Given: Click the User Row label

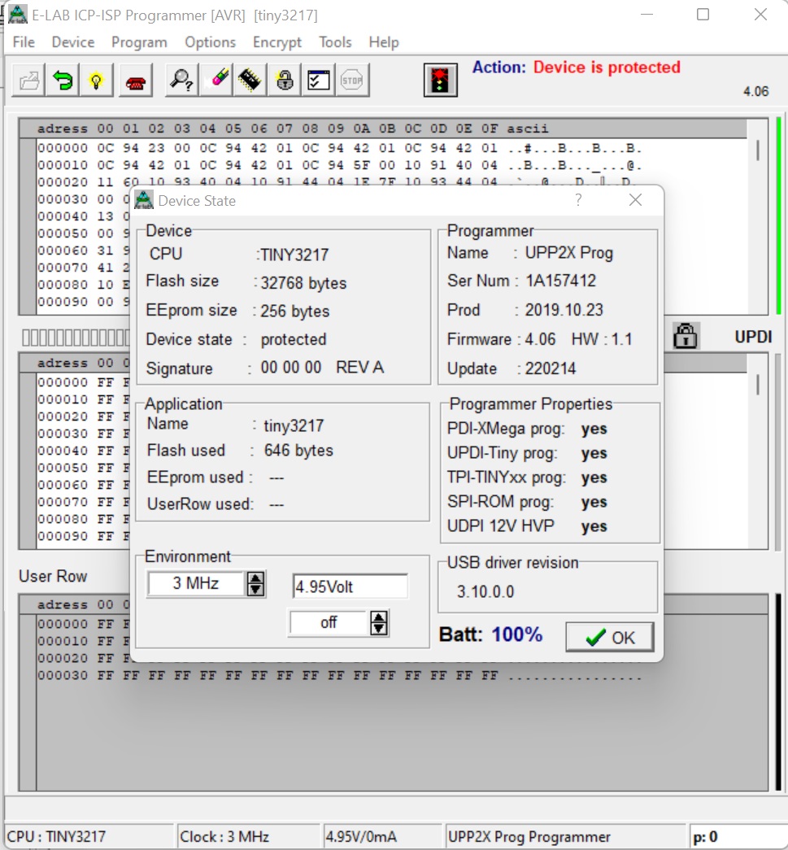Looking at the screenshot, I should pos(53,576).
